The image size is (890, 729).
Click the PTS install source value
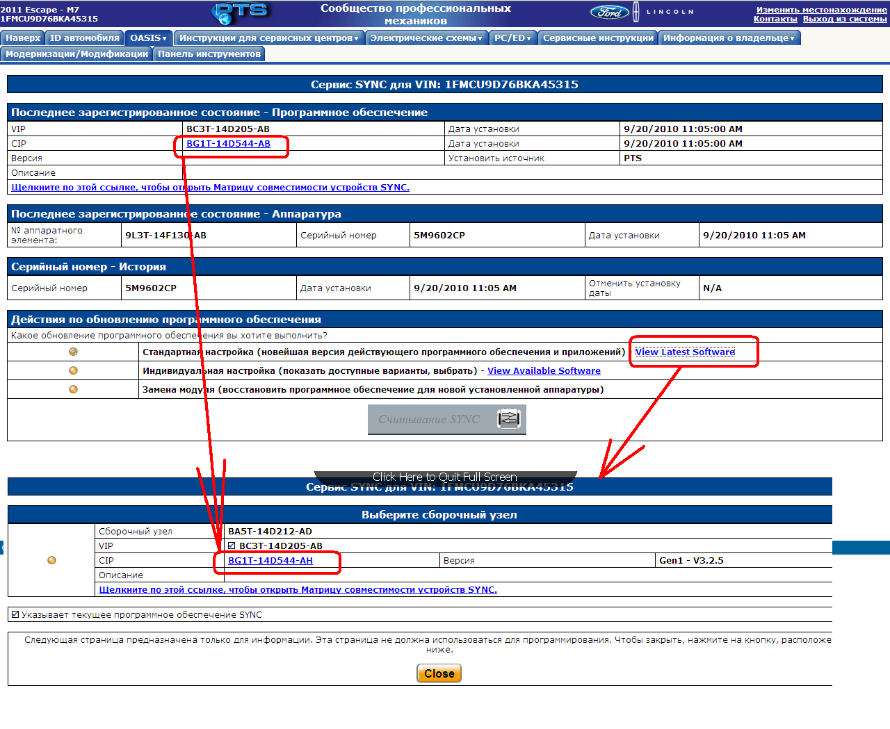pos(633,158)
